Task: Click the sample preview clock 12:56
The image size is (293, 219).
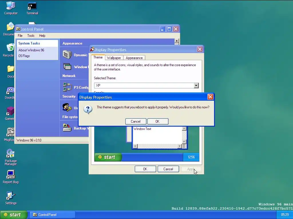Action: [191, 157]
